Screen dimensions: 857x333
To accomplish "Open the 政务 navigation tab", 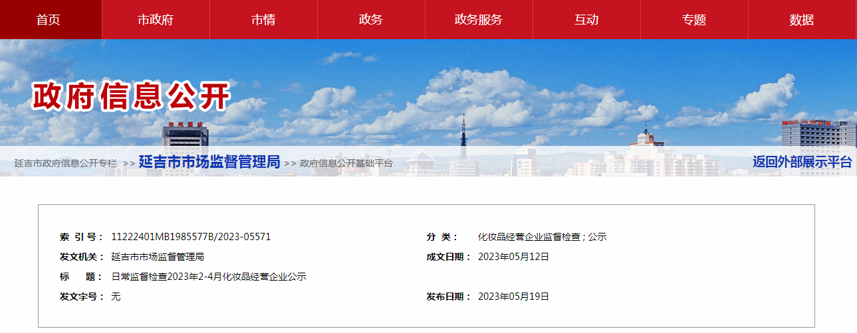I will click(x=371, y=20).
